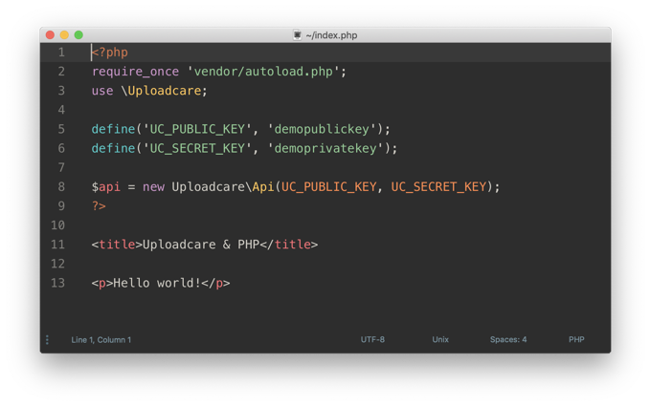Click the 'demoprivatekey' string
Viewport: 651px width, 406px height.
click(x=325, y=148)
